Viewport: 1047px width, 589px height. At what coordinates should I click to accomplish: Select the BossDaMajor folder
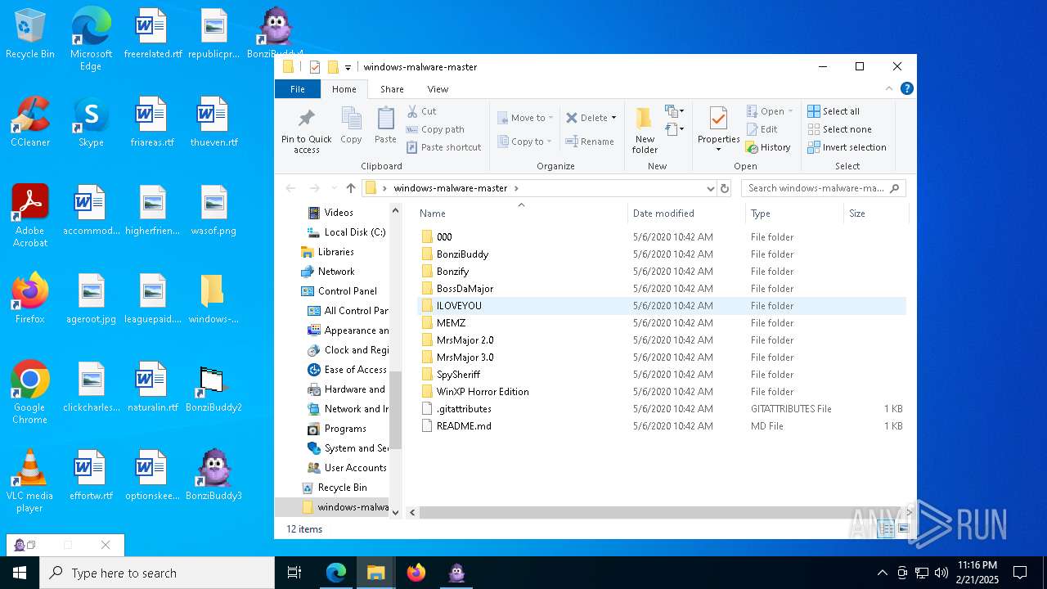coord(465,288)
